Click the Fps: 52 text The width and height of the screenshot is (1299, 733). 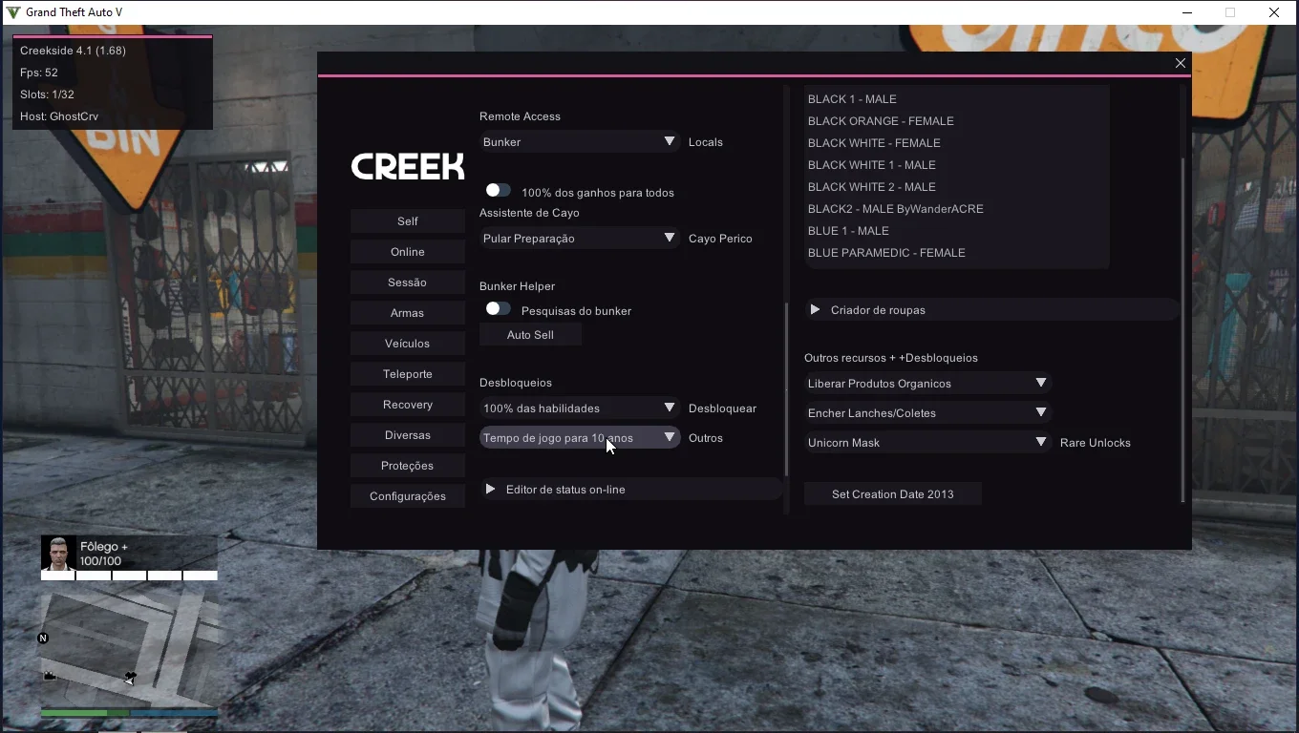39,73
